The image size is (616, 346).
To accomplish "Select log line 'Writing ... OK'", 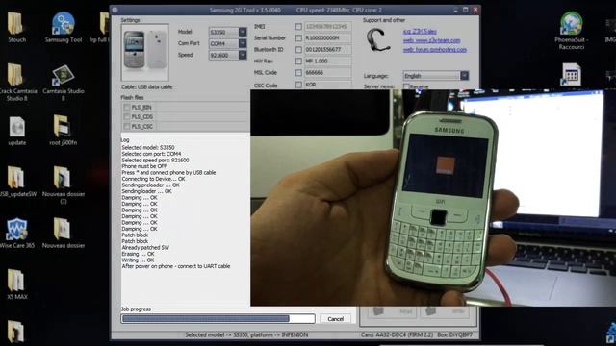I will pyautogui.click(x=138, y=260).
